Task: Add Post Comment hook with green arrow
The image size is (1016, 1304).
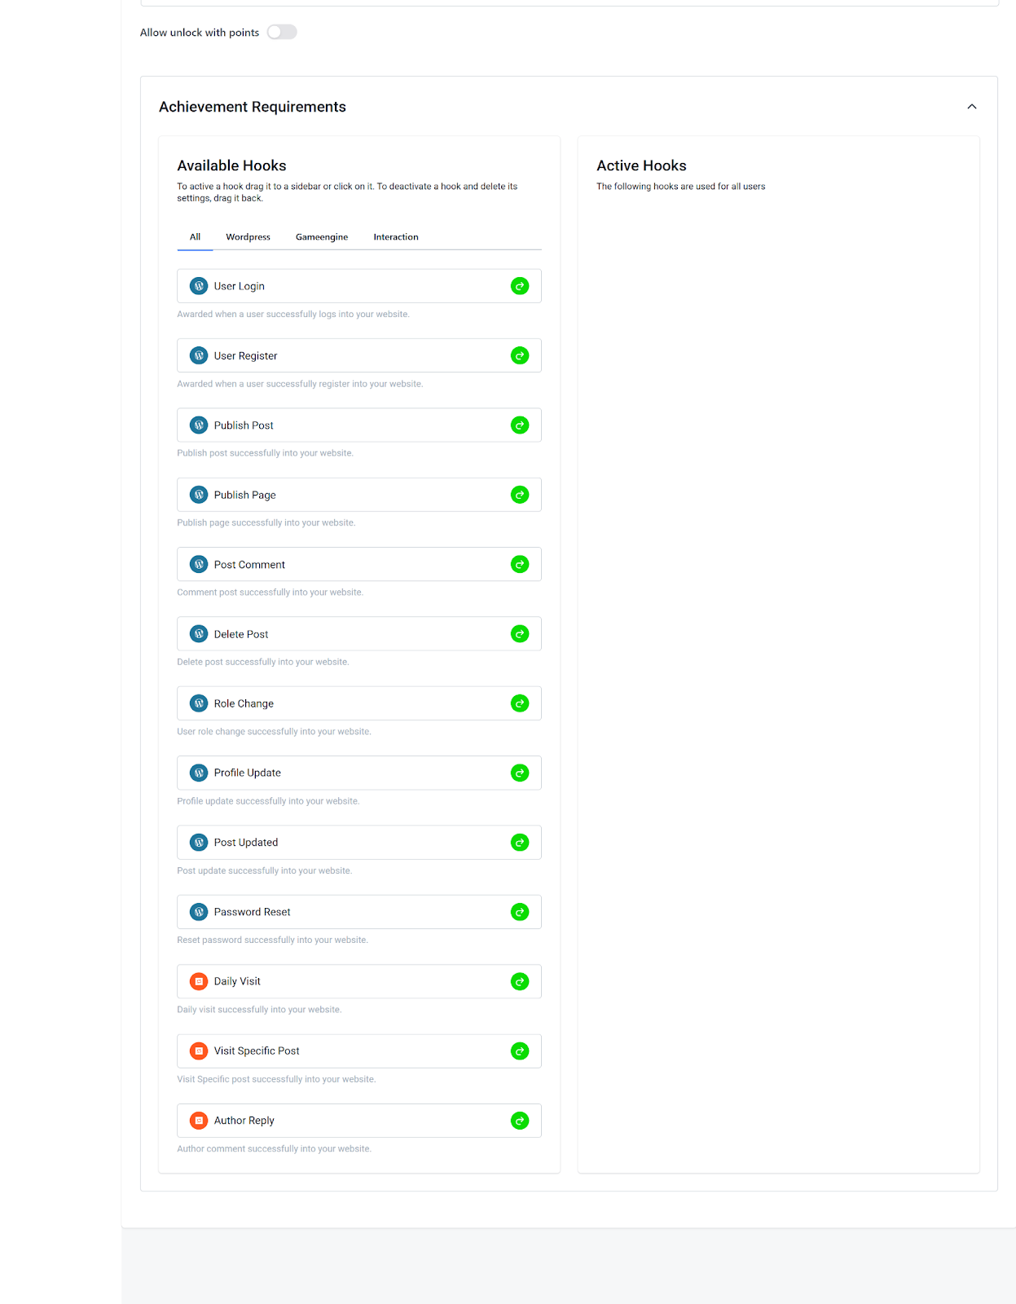Action: tap(520, 564)
